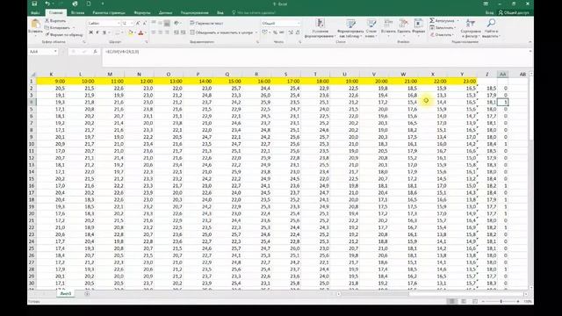Viewport: 562px width, 316px height.
Task: Switch to Page Layout view icon
Action: tap(464, 302)
